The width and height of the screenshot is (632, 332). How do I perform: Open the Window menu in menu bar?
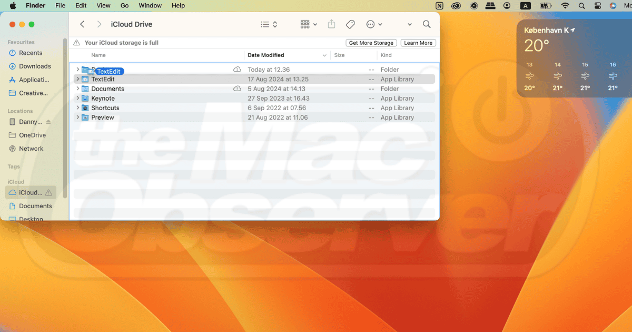pyautogui.click(x=150, y=5)
